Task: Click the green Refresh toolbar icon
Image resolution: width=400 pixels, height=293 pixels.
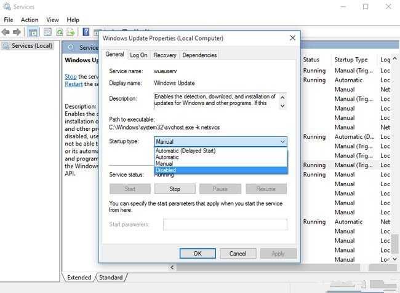Action: pyautogui.click(x=60, y=32)
